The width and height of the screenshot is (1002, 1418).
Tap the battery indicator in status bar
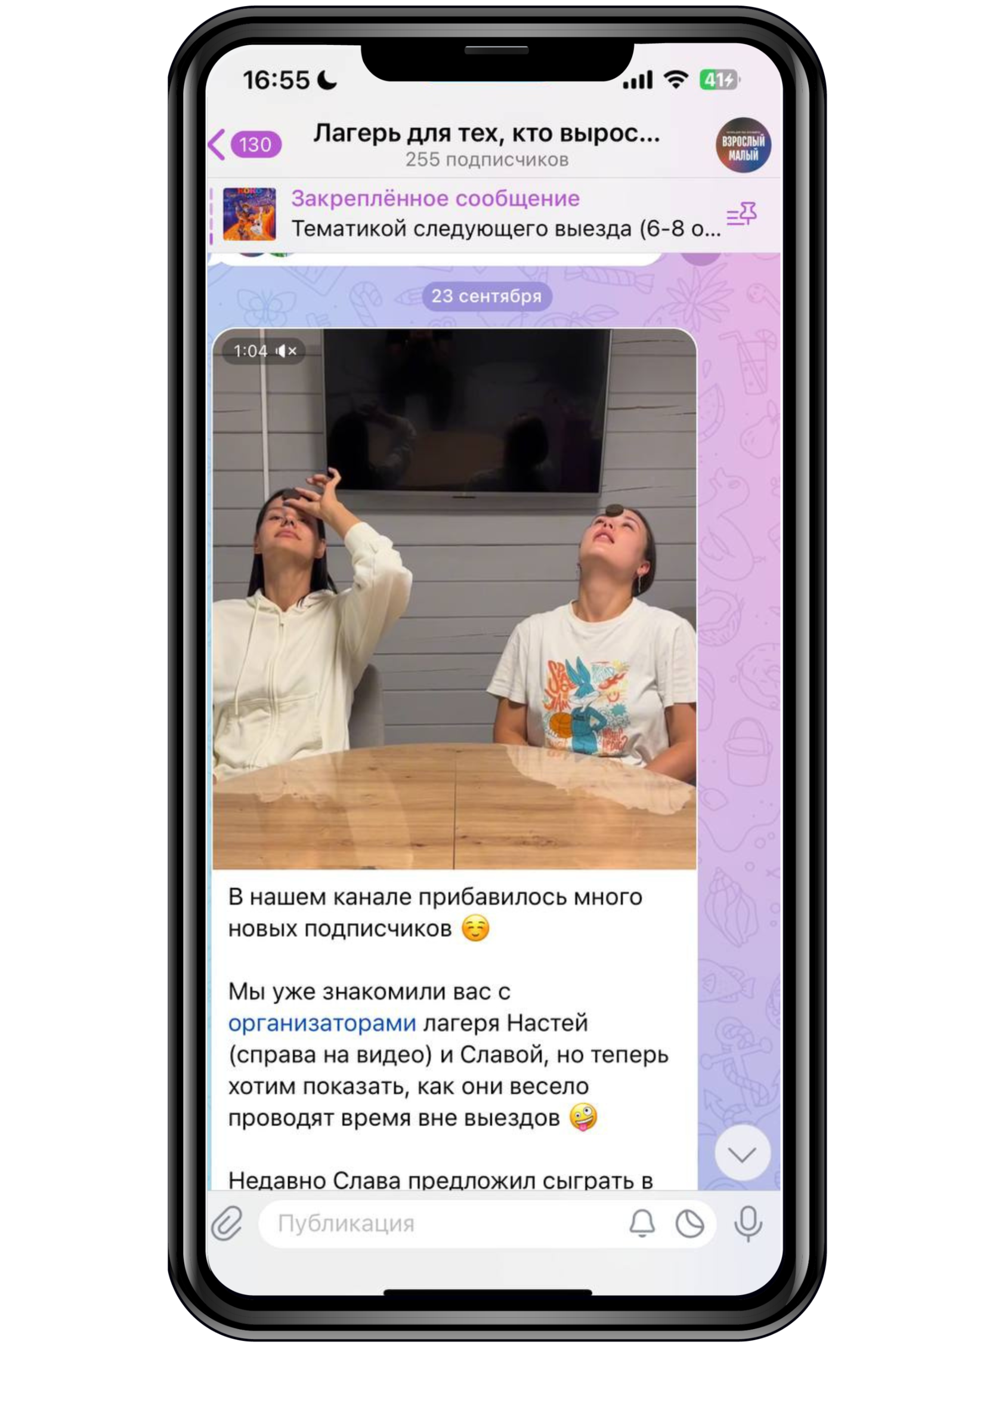(x=719, y=81)
